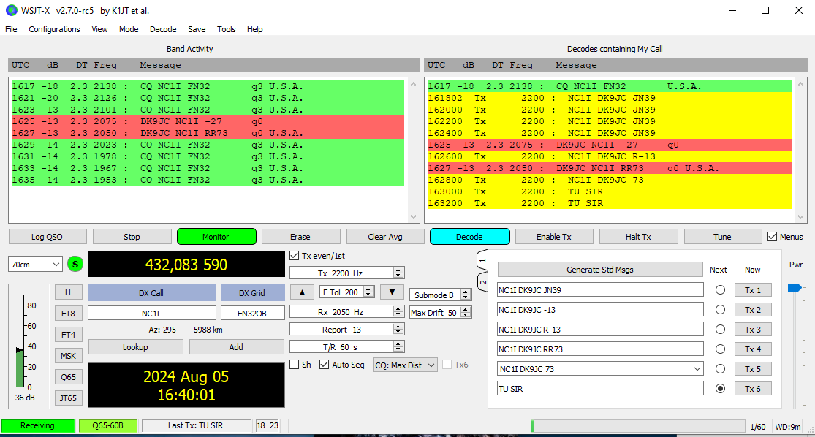This screenshot has width=815, height=437.
Task: Open the Mode menu
Action: click(x=129, y=29)
